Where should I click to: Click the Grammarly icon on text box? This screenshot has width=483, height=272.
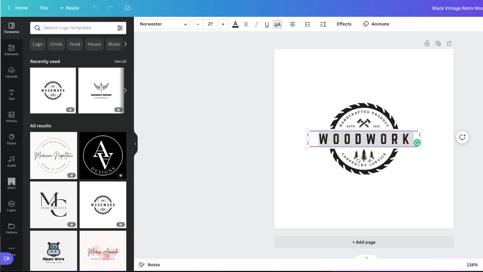click(x=417, y=143)
